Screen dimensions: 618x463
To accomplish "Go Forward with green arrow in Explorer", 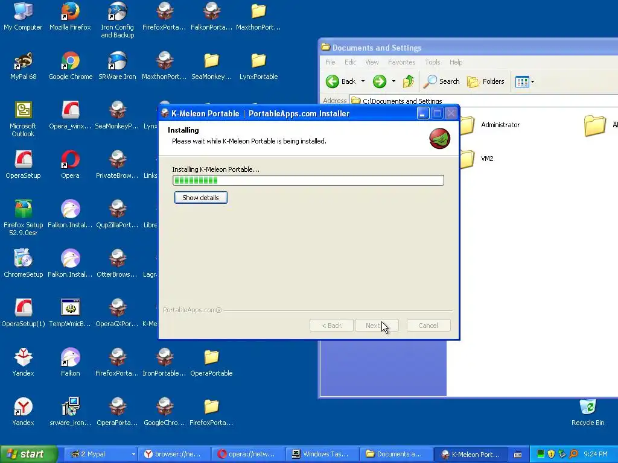I will [x=380, y=81].
